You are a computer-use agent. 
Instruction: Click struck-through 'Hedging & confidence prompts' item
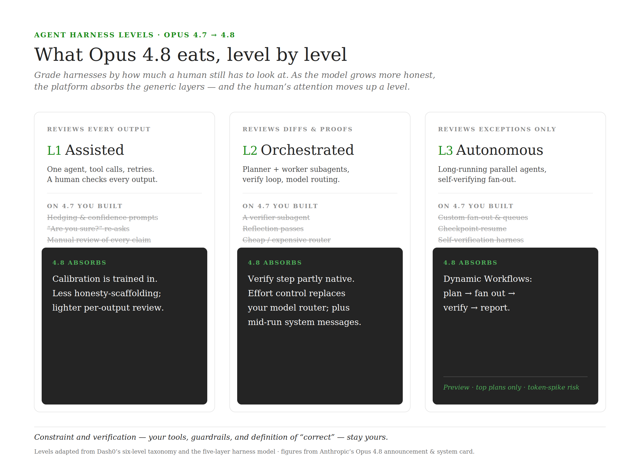pyautogui.click(x=102, y=217)
